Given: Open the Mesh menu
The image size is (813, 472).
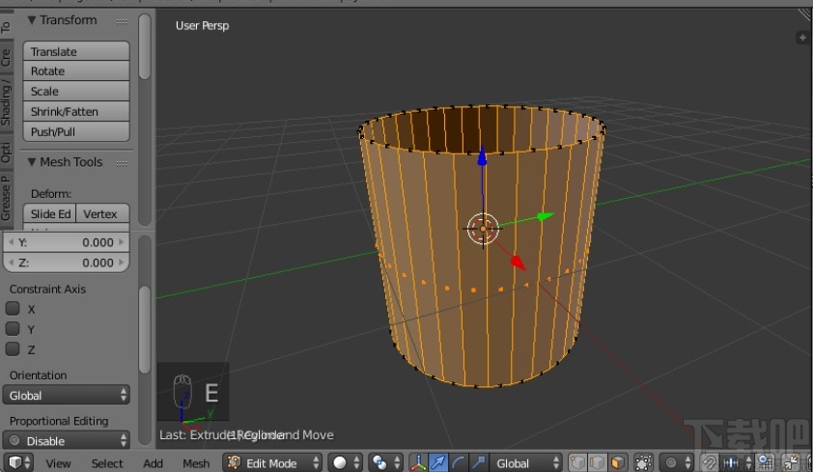Looking at the screenshot, I should (196, 463).
